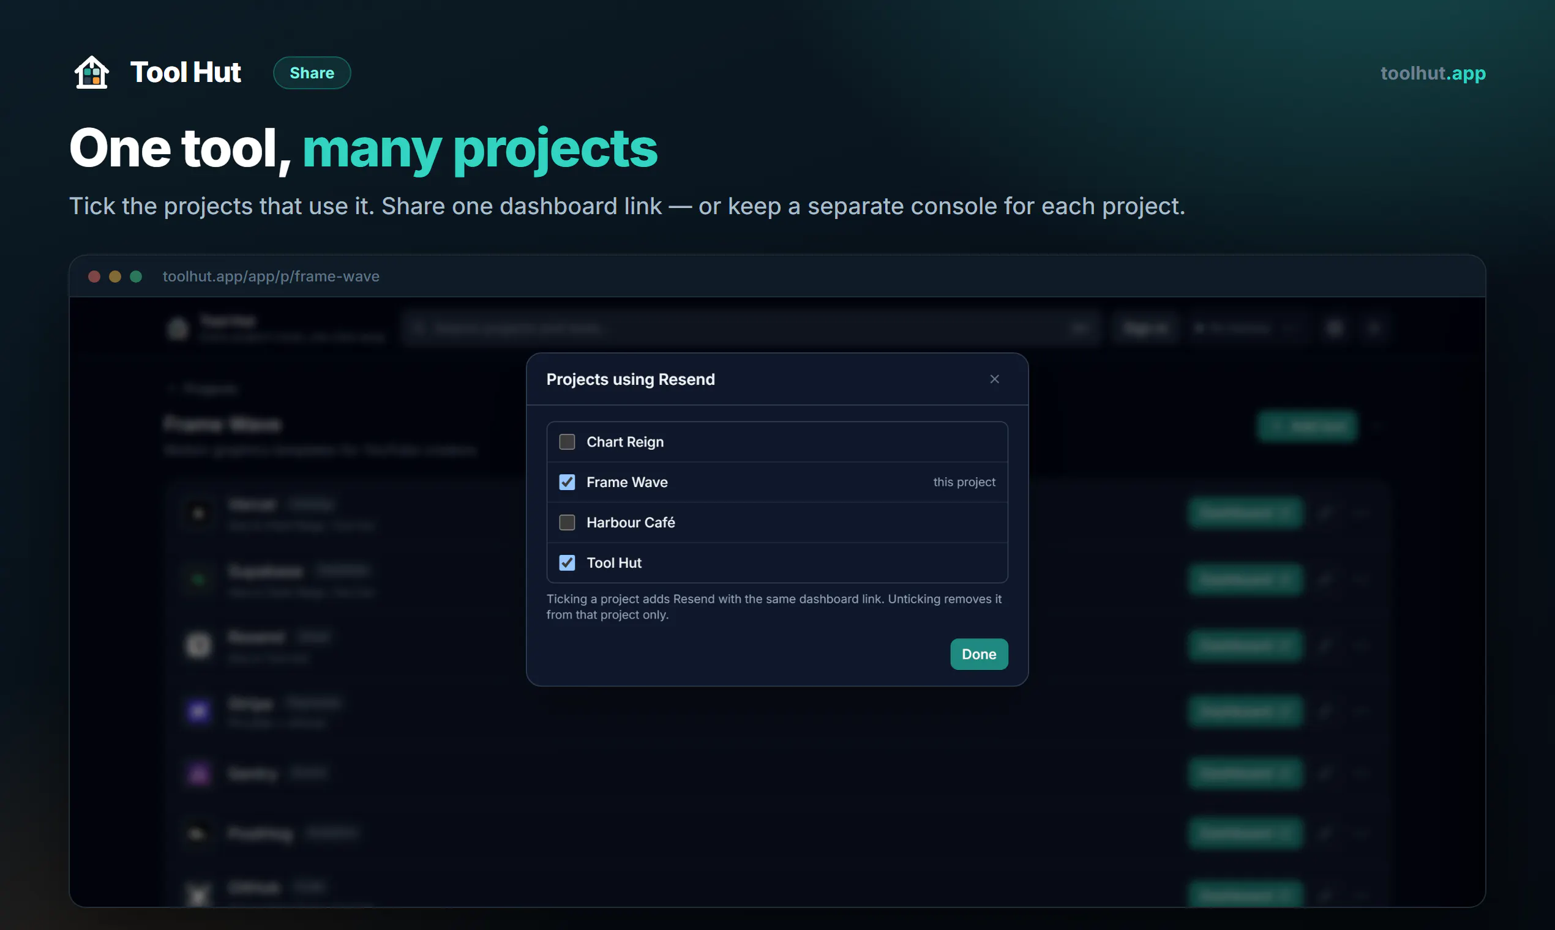Click the Tool Hut house logo
The width and height of the screenshot is (1555, 930).
click(92, 72)
